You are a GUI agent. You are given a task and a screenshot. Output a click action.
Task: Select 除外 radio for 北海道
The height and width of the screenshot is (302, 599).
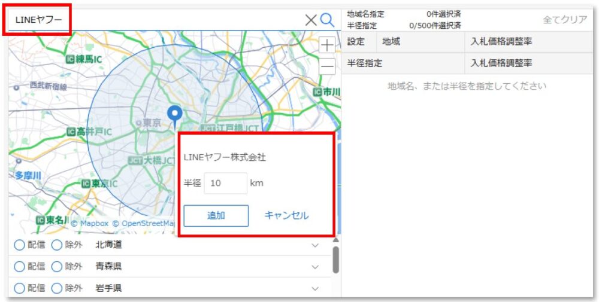coord(56,245)
